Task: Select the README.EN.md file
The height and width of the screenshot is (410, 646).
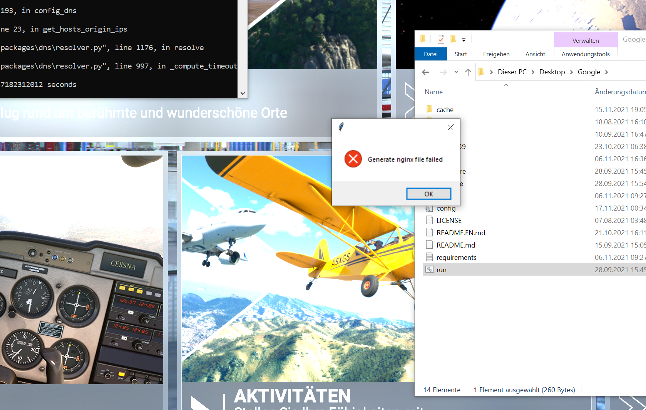Action: (461, 233)
